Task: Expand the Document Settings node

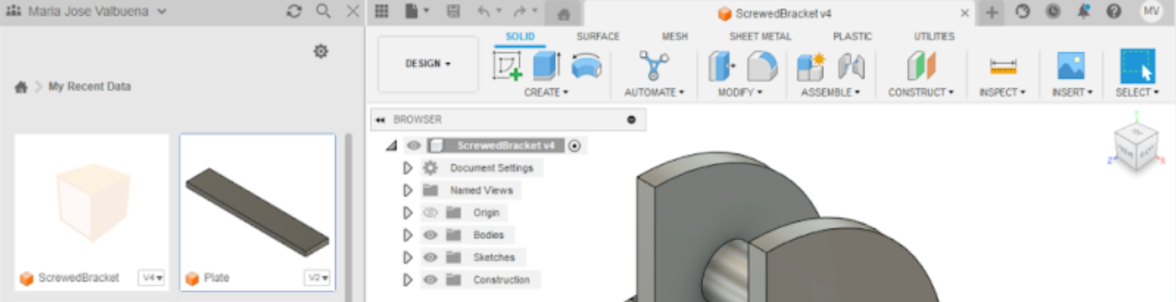Action: pyautogui.click(x=408, y=168)
